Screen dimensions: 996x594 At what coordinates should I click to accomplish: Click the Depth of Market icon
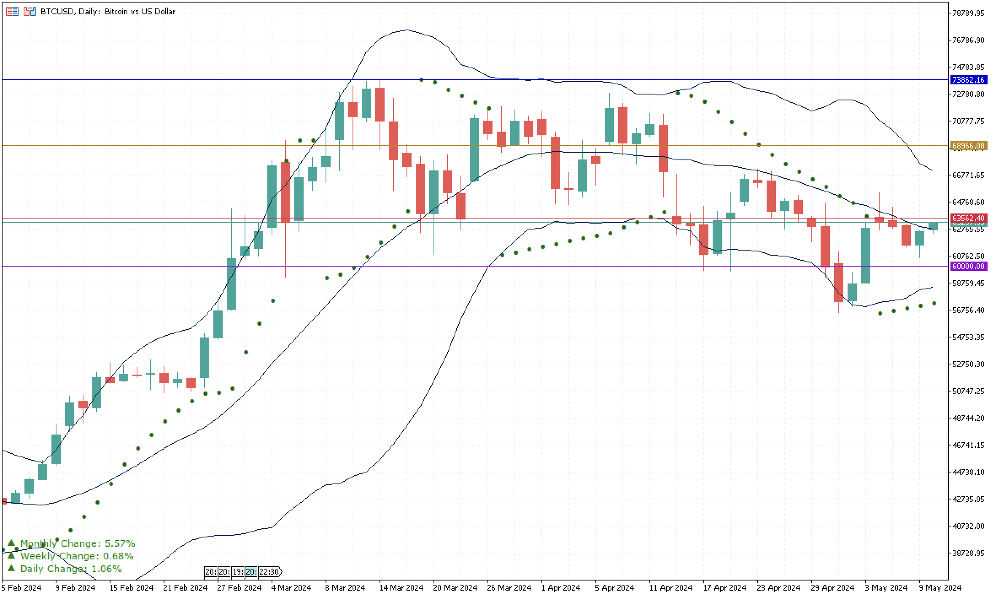tap(12, 11)
